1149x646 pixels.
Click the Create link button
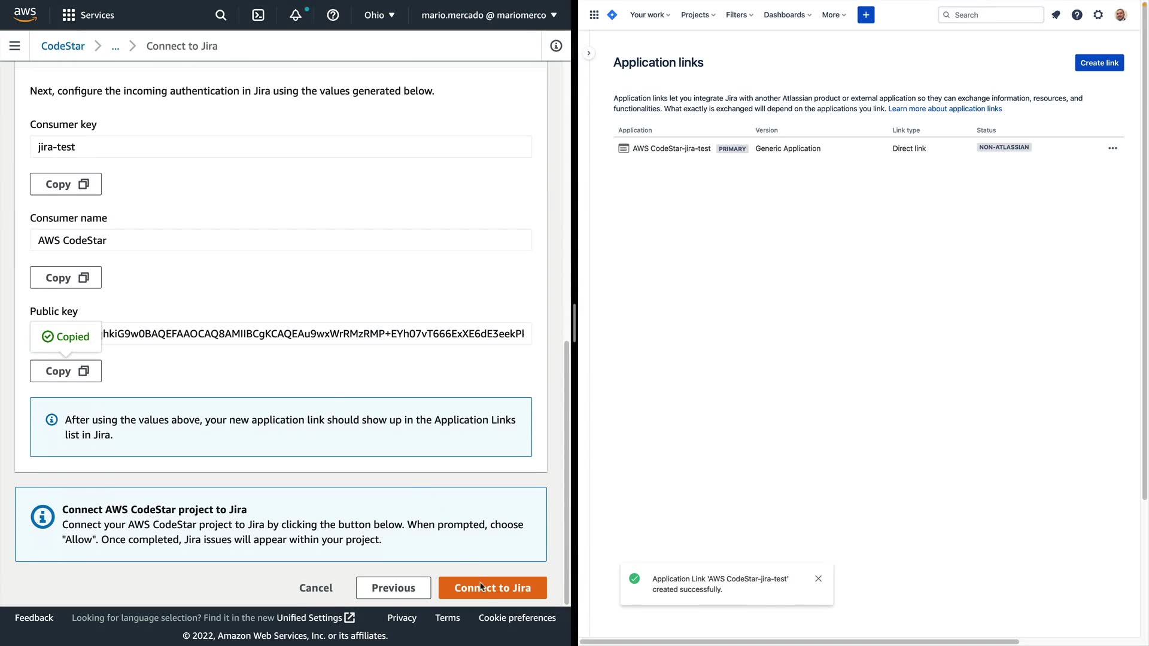point(1099,63)
